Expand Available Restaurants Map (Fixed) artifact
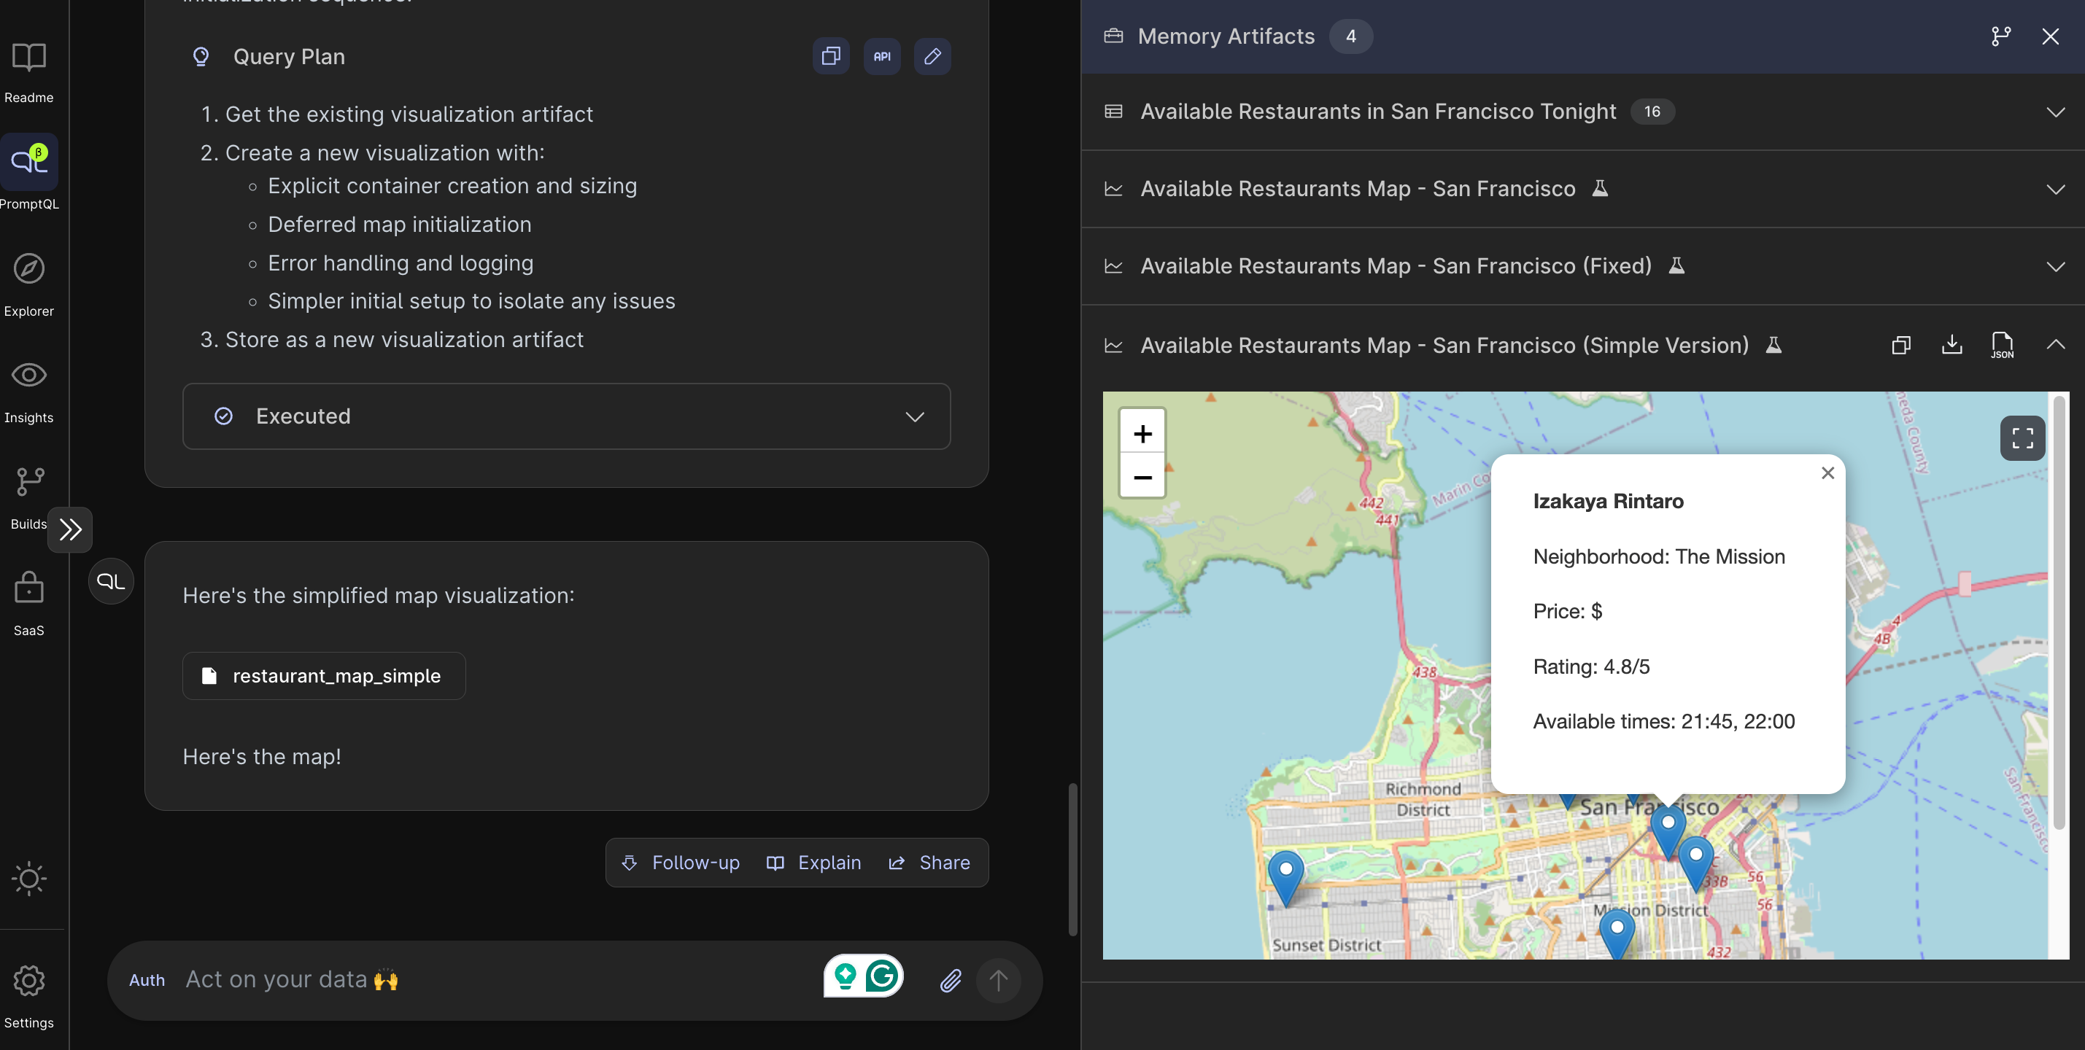This screenshot has height=1050, width=2085. point(2055,267)
